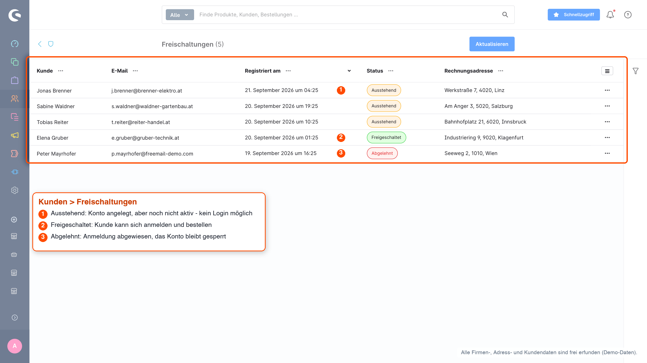647x363 pixels.
Task: Open the Marketing megaphone icon
Action: click(15, 135)
